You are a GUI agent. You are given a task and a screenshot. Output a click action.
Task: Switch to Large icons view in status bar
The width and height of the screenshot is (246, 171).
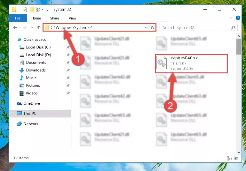tap(237, 158)
